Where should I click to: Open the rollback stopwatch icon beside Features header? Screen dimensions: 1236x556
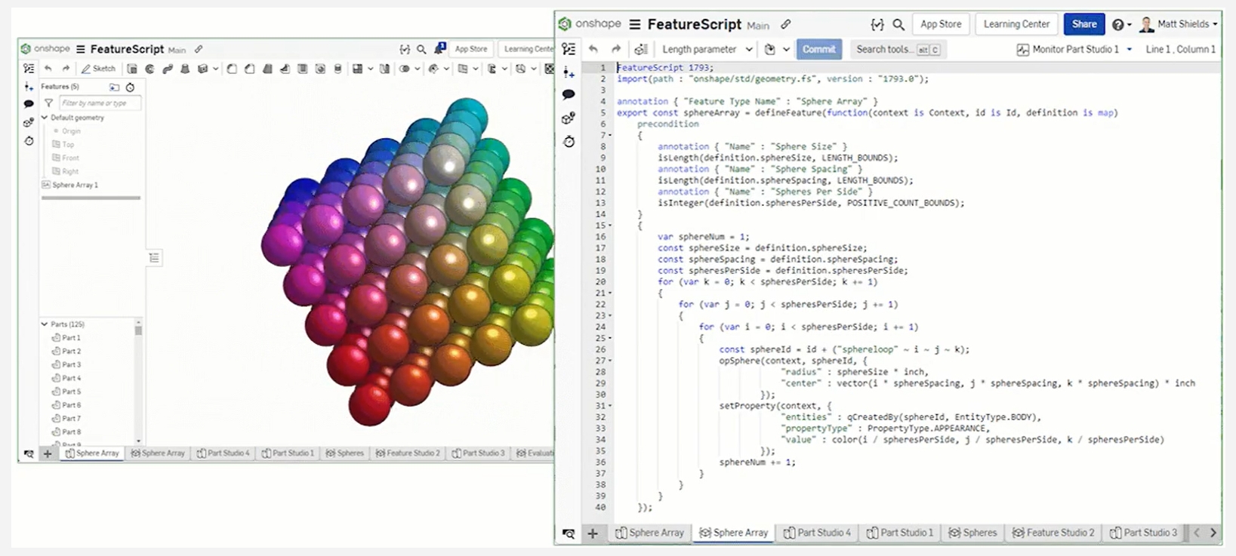tap(130, 88)
